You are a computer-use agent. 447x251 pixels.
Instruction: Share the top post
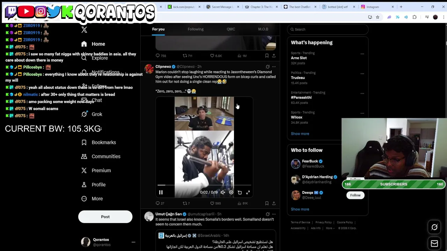(274, 56)
